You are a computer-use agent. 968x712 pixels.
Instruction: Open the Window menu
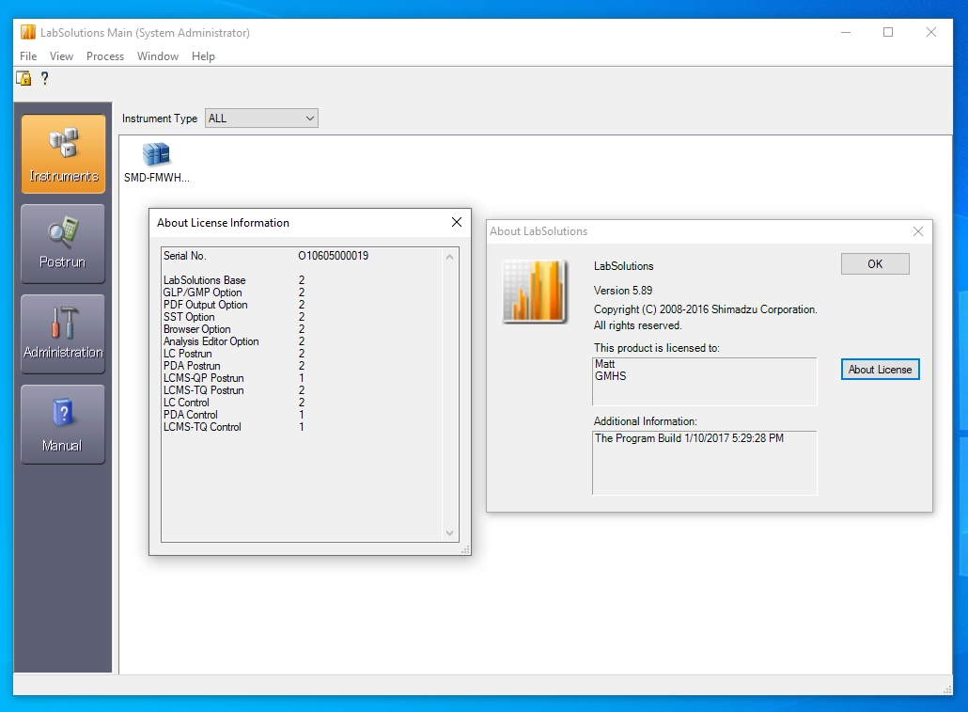157,56
